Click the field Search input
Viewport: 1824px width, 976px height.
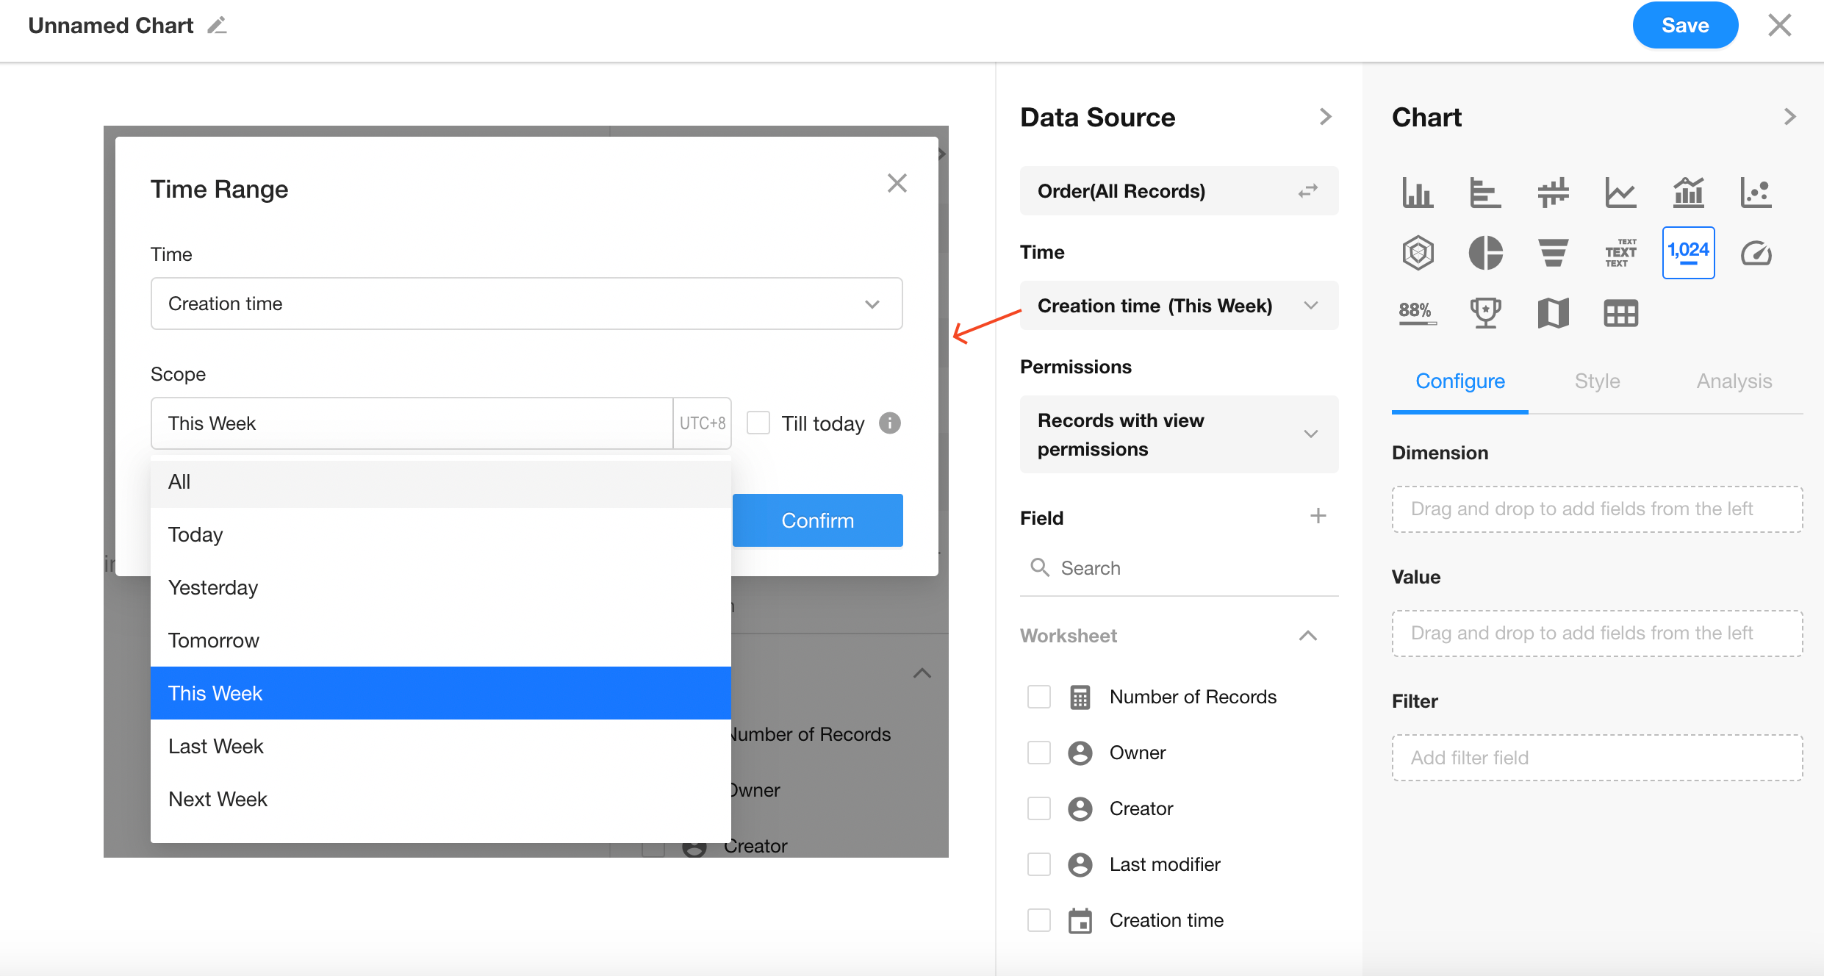pos(1176,568)
